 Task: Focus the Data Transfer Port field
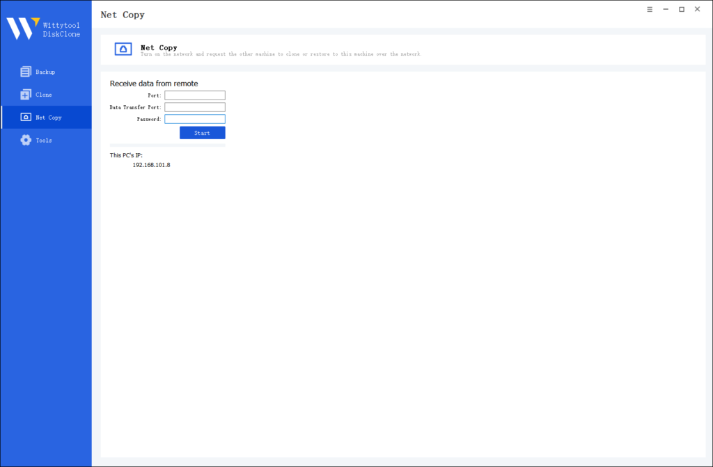(x=195, y=107)
